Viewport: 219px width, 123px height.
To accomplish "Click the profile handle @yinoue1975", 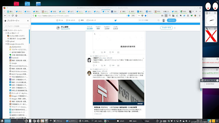I will pyautogui.click(x=65, y=29).
